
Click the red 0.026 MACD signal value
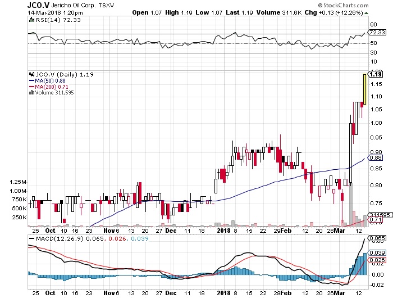(117, 238)
